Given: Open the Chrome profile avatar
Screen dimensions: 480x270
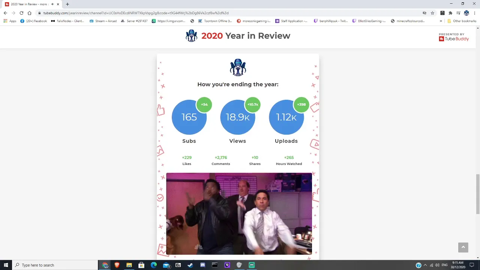Looking at the screenshot, I should point(466,13).
